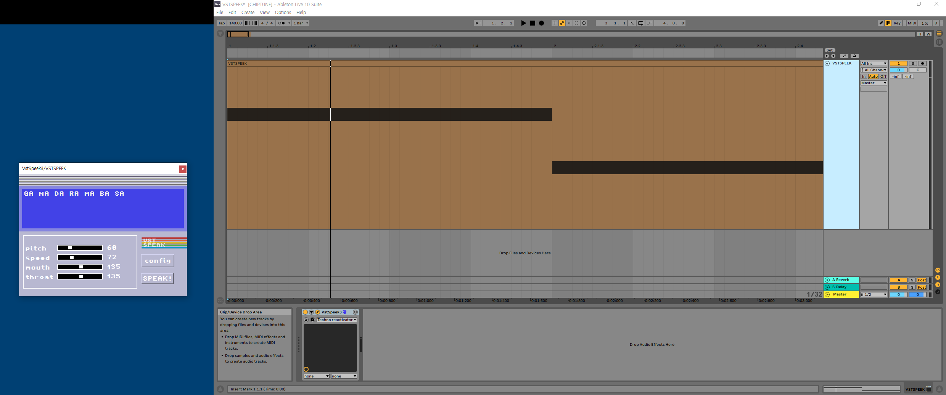
Task: Open the Create menu
Action: 248,13
